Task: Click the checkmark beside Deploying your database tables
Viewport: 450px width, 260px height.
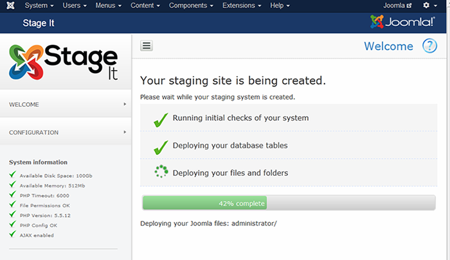Action: click(x=161, y=148)
